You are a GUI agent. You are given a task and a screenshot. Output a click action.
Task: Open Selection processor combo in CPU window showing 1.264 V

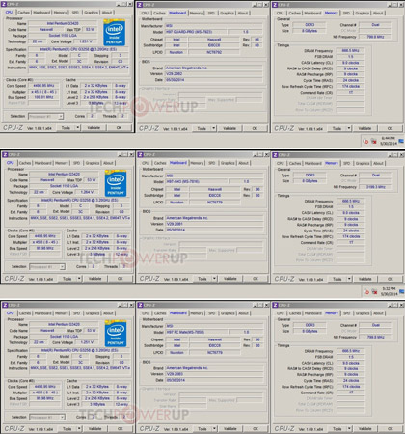(x=47, y=267)
